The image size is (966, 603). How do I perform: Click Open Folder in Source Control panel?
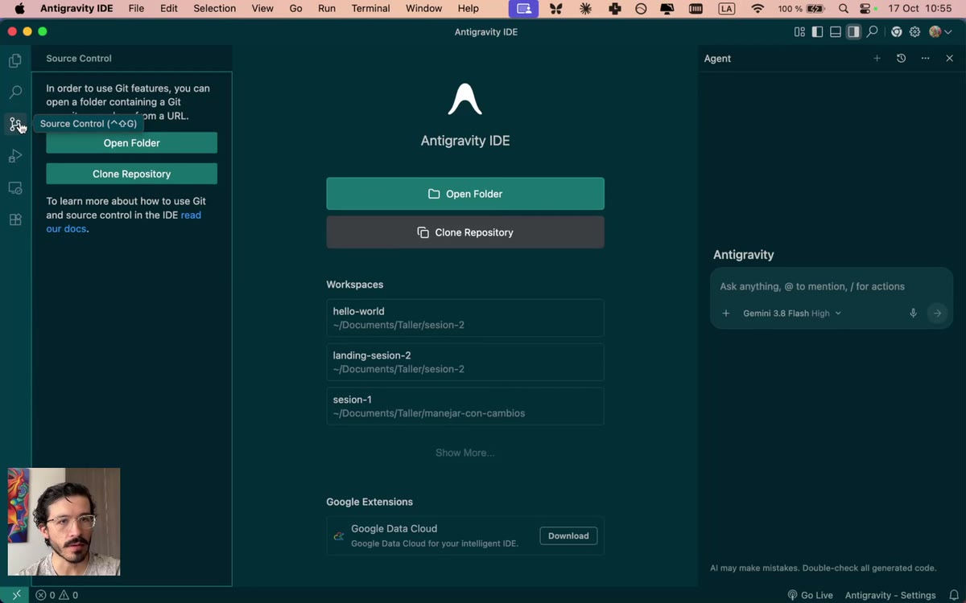click(131, 143)
